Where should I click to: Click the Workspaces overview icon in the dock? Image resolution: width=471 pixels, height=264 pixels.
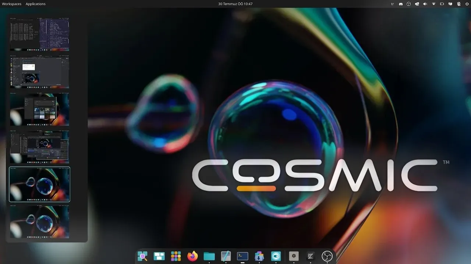(159, 256)
